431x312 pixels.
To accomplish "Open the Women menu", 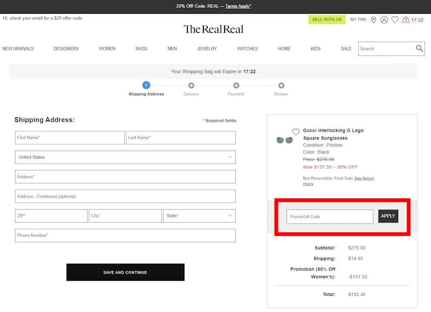I will coord(107,49).
